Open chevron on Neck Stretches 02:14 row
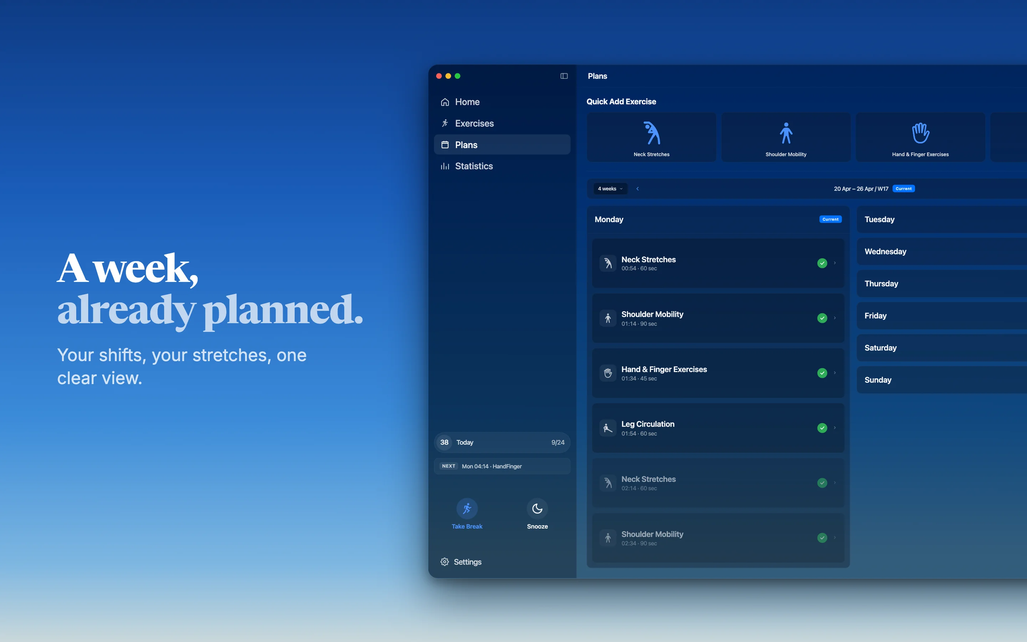The width and height of the screenshot is (1027, 642). pyautogui.click(x=835, y=483)
